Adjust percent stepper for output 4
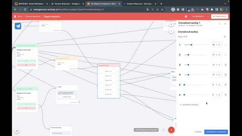The image size is (242, 136). tap(219, 75)
